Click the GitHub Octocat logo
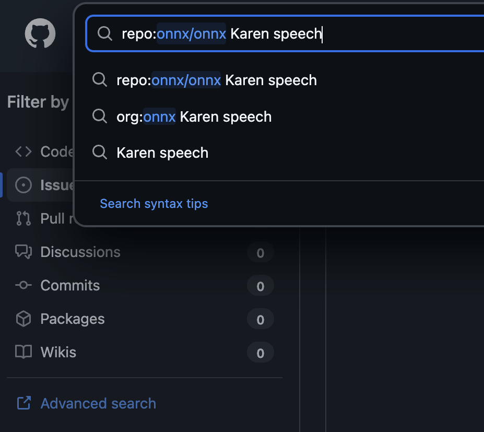The image size is (484, 432). click(x=40, y=34)
